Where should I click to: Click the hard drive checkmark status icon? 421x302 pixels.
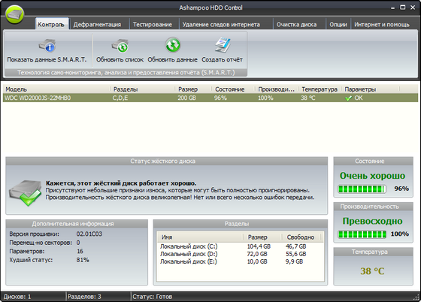pyautogui.click(x=26, y=193)
